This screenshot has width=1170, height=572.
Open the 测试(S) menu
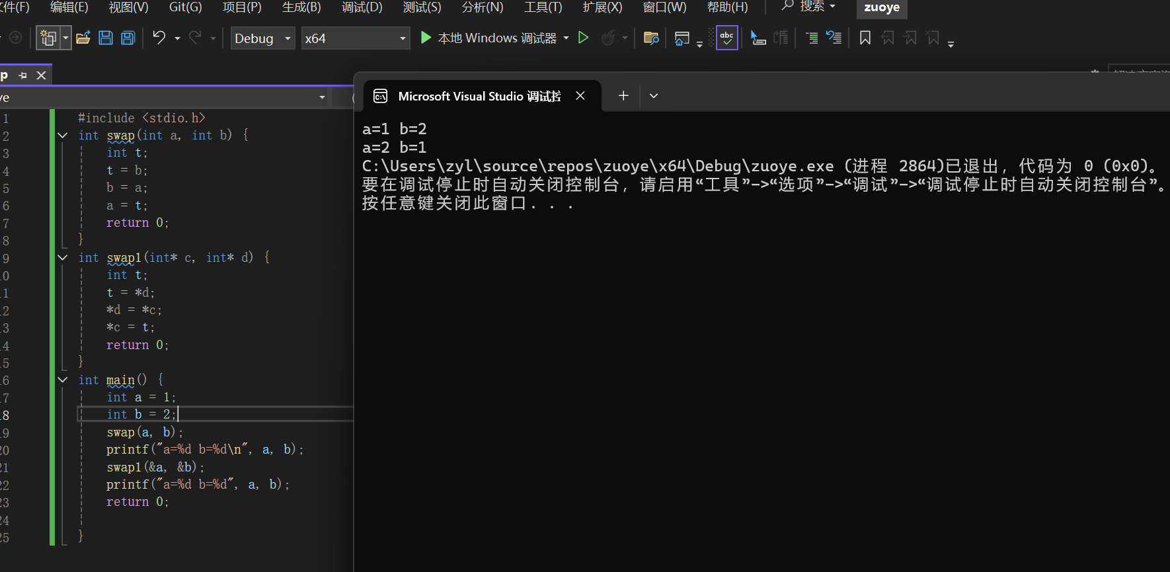(422, 7)
